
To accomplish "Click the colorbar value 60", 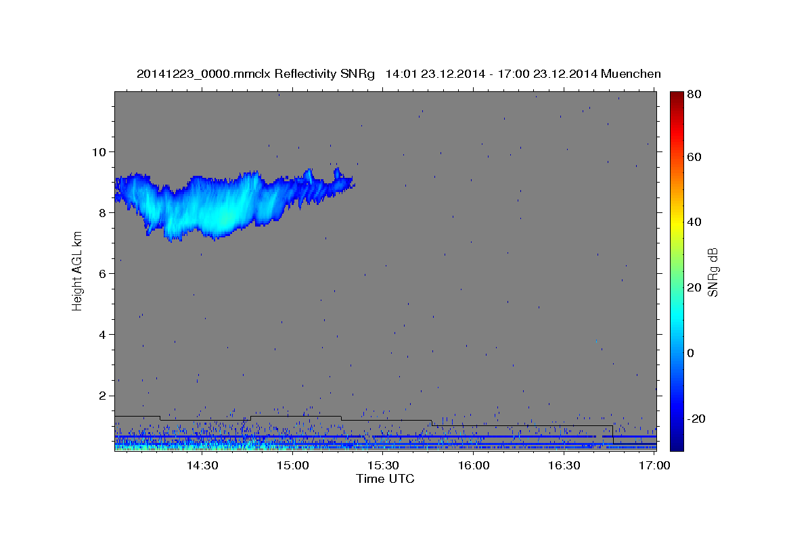I will [x=694, y=157].
